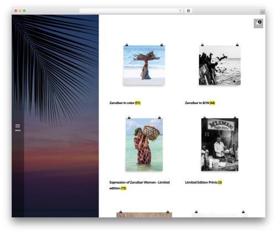Click the Mlimani coffee stall photo thumbnail

pos(219,144)
